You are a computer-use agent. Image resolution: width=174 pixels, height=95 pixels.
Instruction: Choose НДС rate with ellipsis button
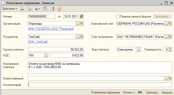(x=46, y=55)
